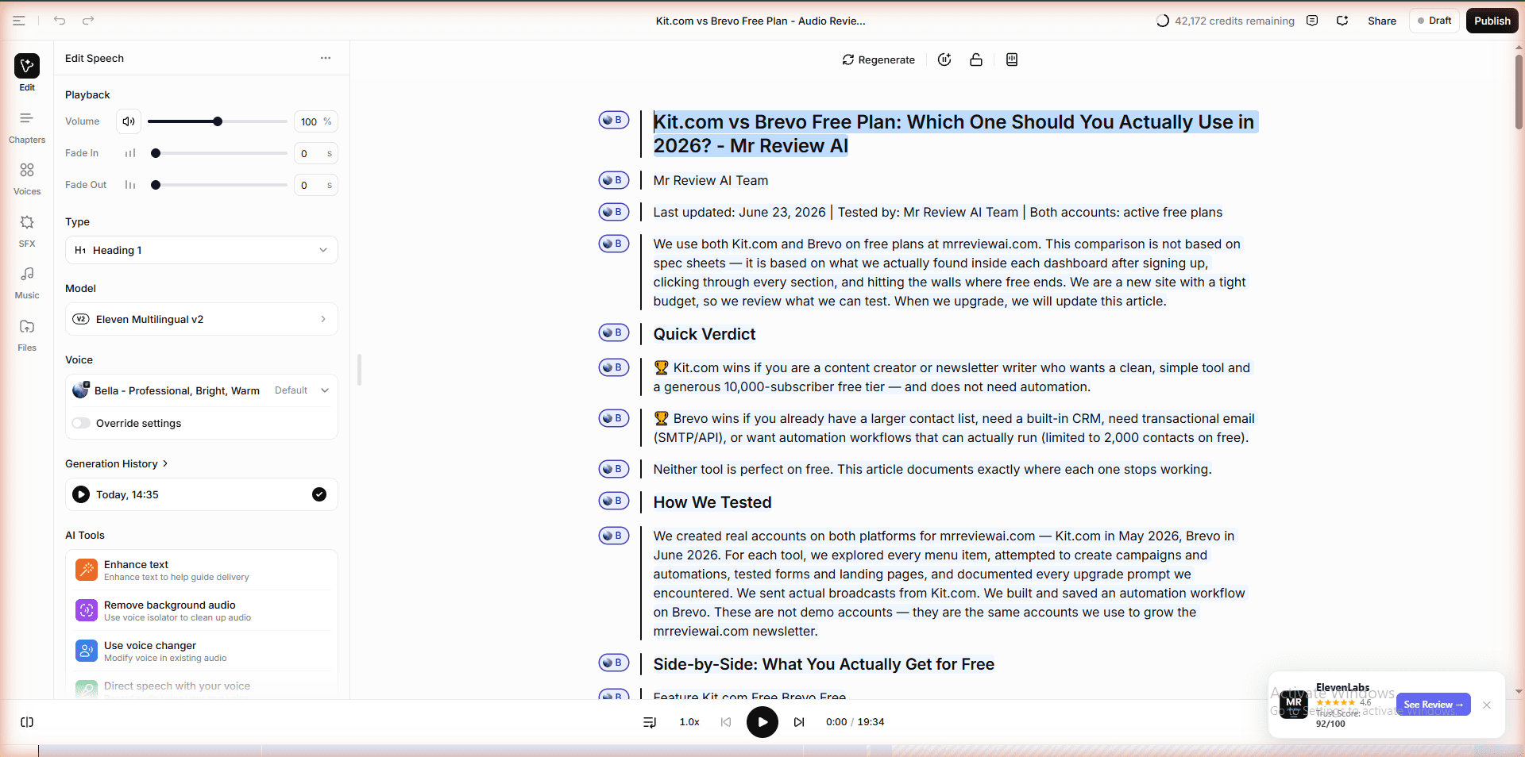
Task: Click the Quick Verdict heading text
Action: tap(705, 334)
